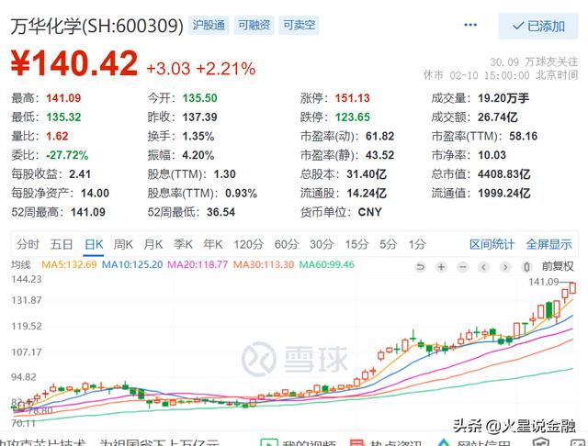Select the 日K chart tab

tap(94, 244)
